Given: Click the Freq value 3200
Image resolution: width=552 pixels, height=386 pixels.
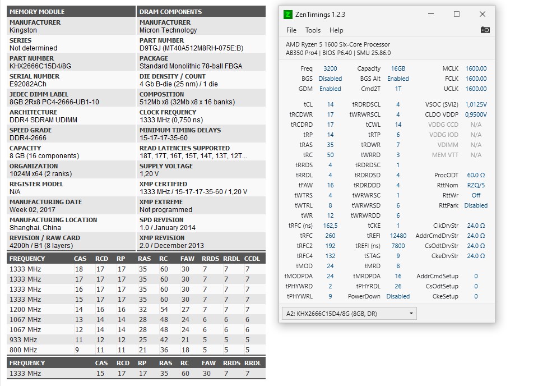Looking at the screenshot, I should [x=330, y=68].
